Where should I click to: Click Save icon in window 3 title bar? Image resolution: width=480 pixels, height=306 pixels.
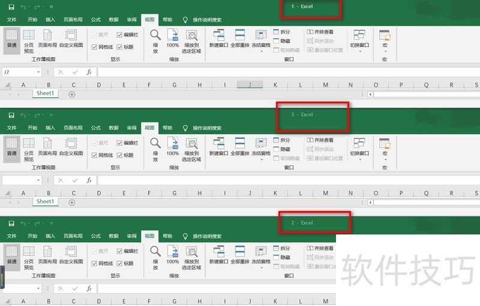pyautogui.click(x=11, y=115)
